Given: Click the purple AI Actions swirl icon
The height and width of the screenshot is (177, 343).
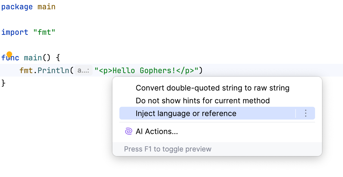Looking at the screenshot, I should 128,131.
